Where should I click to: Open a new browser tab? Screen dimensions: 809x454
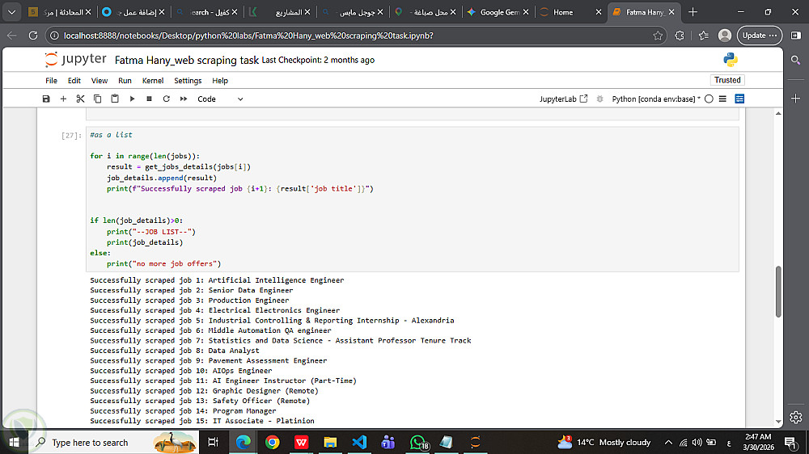[693, 12]
